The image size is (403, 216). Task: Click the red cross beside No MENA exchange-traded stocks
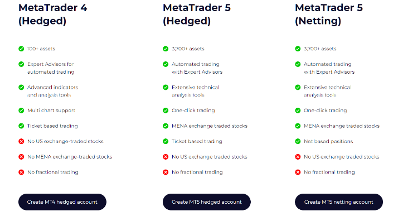[x=21, y=157]
